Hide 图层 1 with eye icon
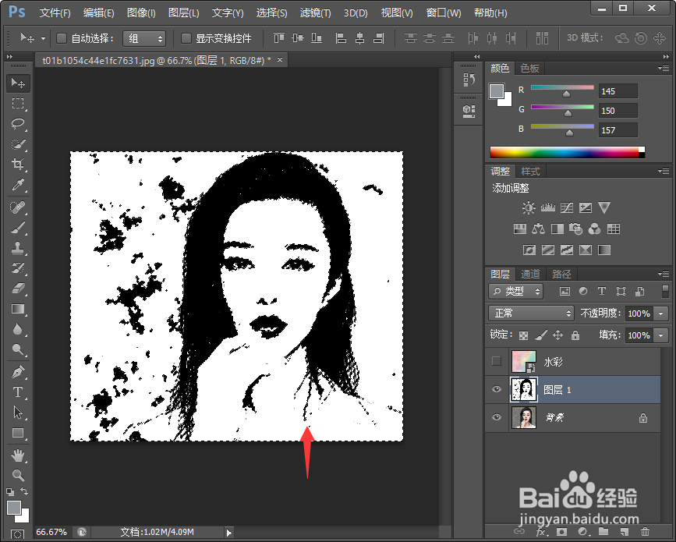The width and height of the screenshot is (676, 542). click(497, 389)
